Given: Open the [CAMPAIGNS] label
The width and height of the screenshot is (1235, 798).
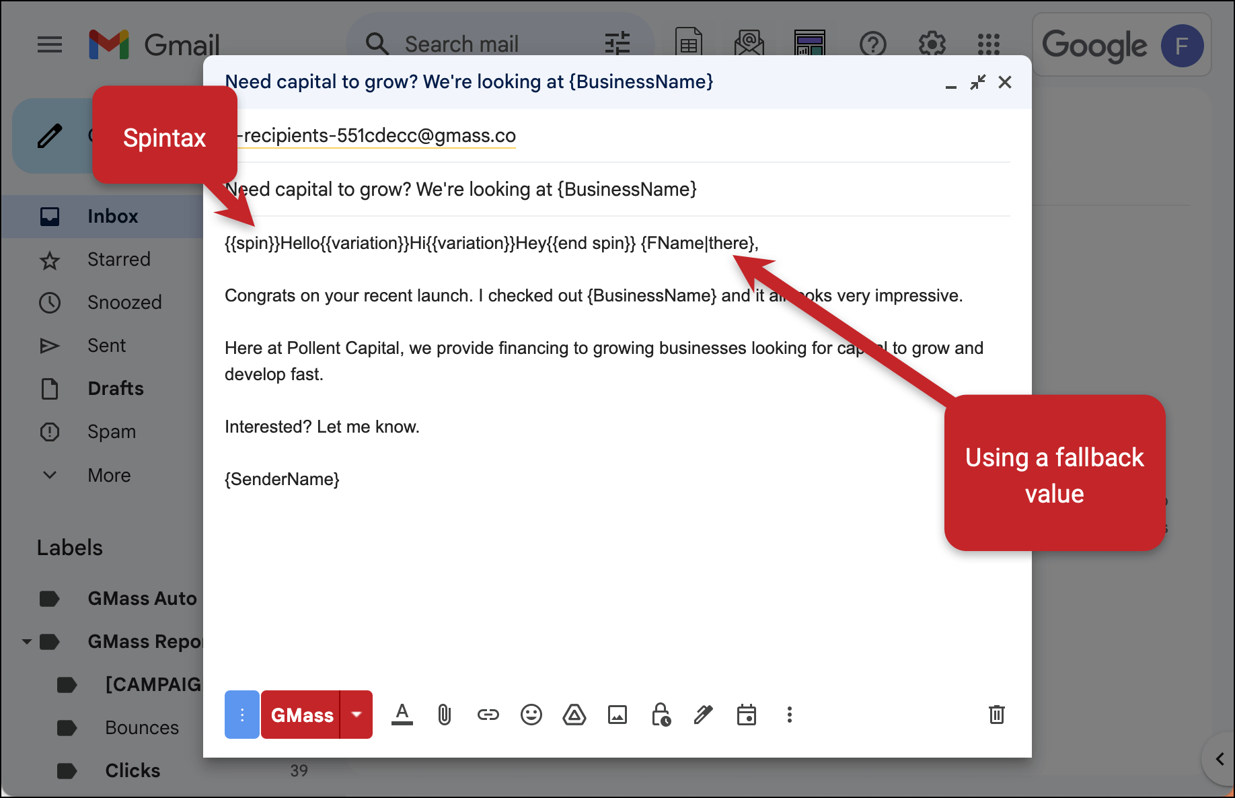Looking at the screenshot, I should [x=153, y=684].
